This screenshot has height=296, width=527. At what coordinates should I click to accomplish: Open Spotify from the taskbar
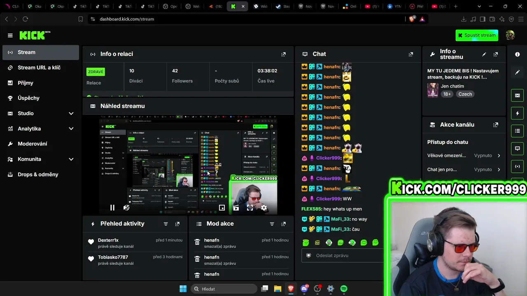344,289
